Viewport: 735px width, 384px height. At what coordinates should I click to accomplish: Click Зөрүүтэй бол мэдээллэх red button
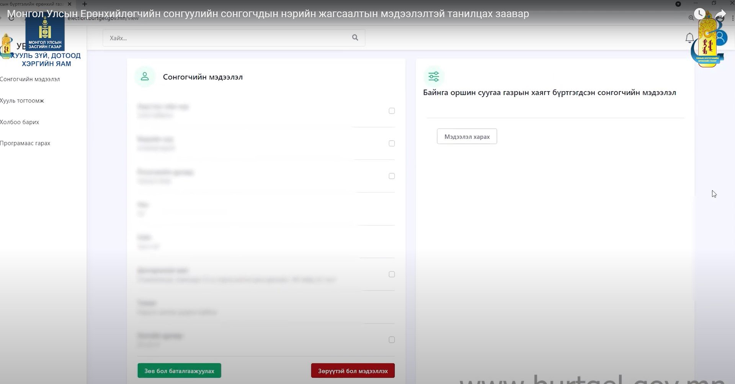[353, 371]
